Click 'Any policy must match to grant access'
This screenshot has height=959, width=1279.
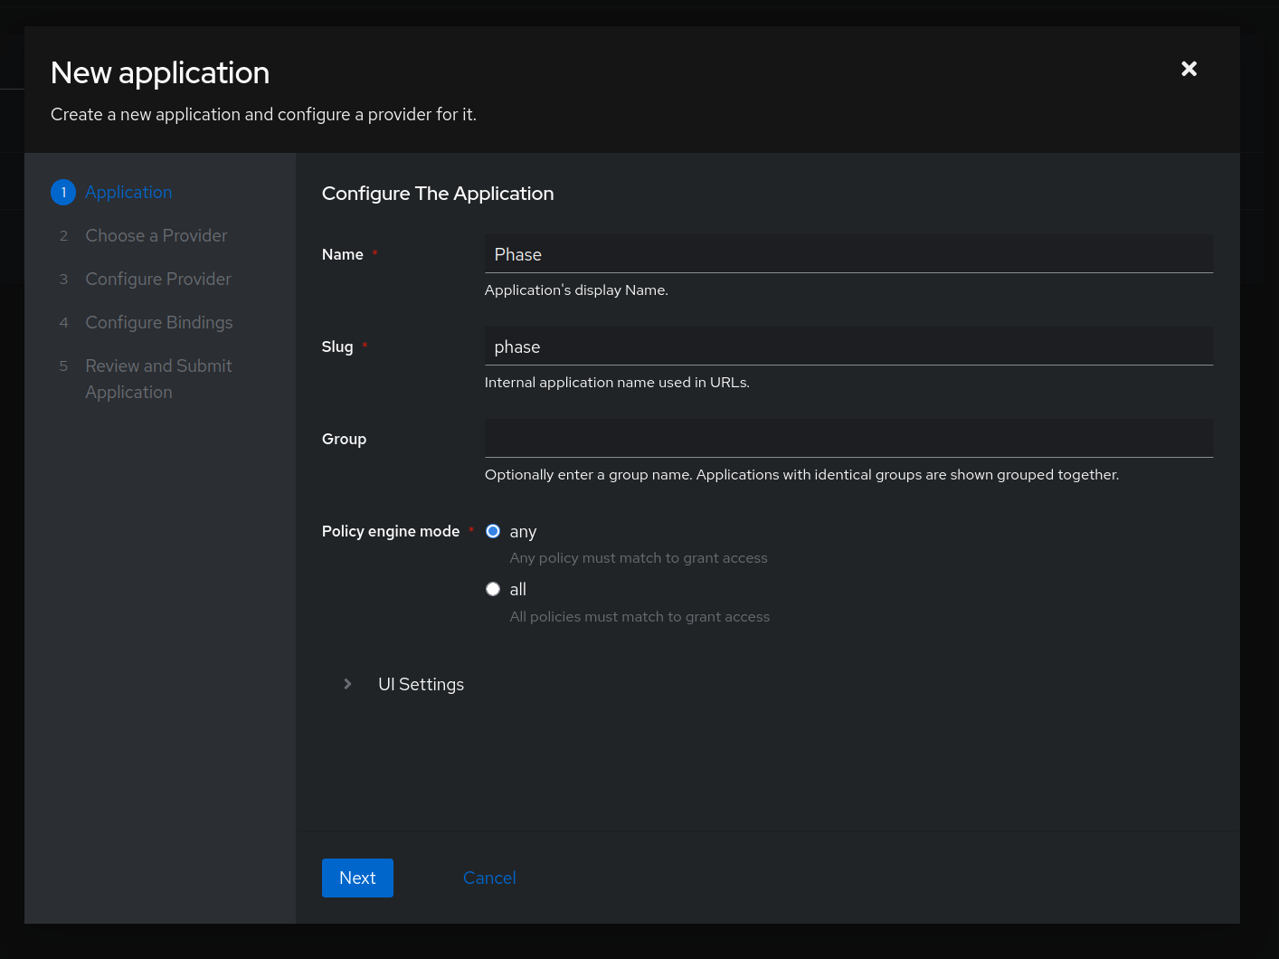click(639, 558)
